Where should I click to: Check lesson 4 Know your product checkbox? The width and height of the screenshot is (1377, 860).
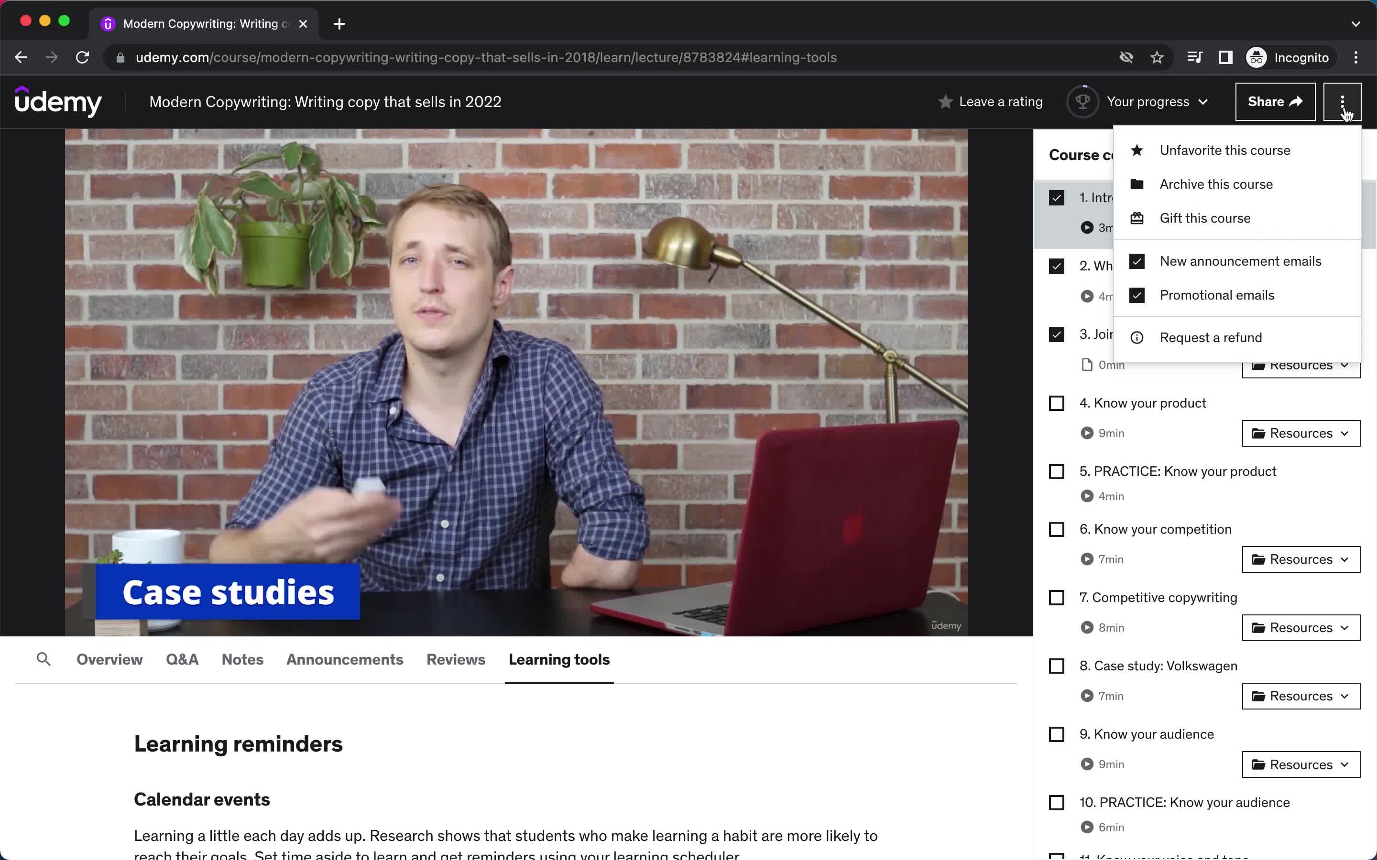(x=1056, y=403)
